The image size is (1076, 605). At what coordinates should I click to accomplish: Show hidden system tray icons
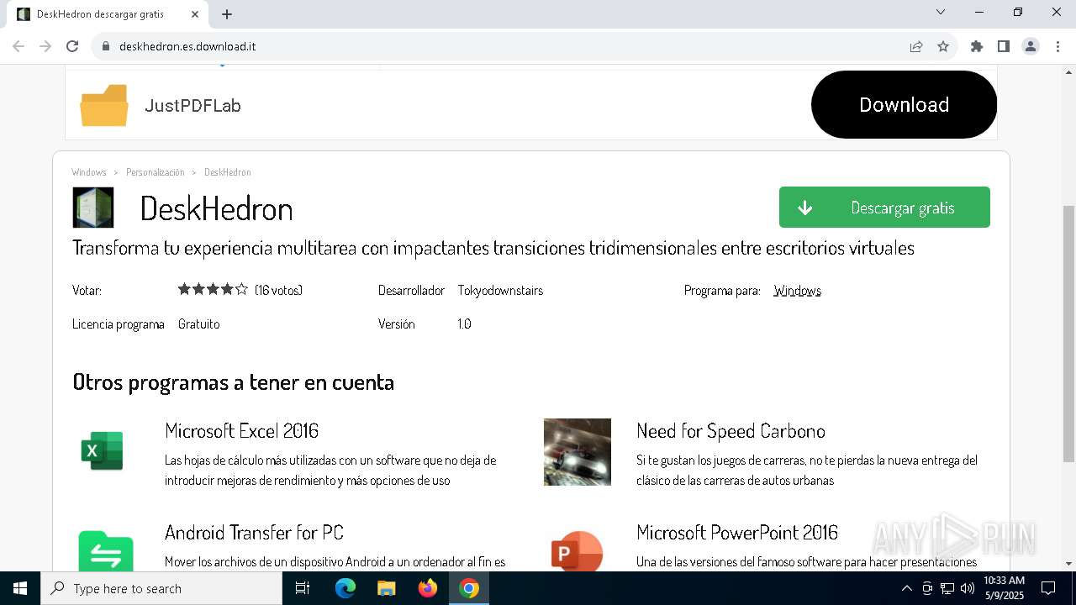point(906,588)
